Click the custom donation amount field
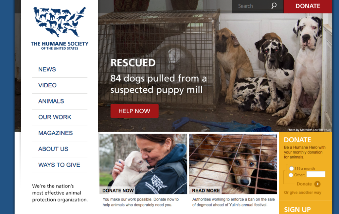Image resolution: width=339 pixels, height=214 pixels. [316, 174]
